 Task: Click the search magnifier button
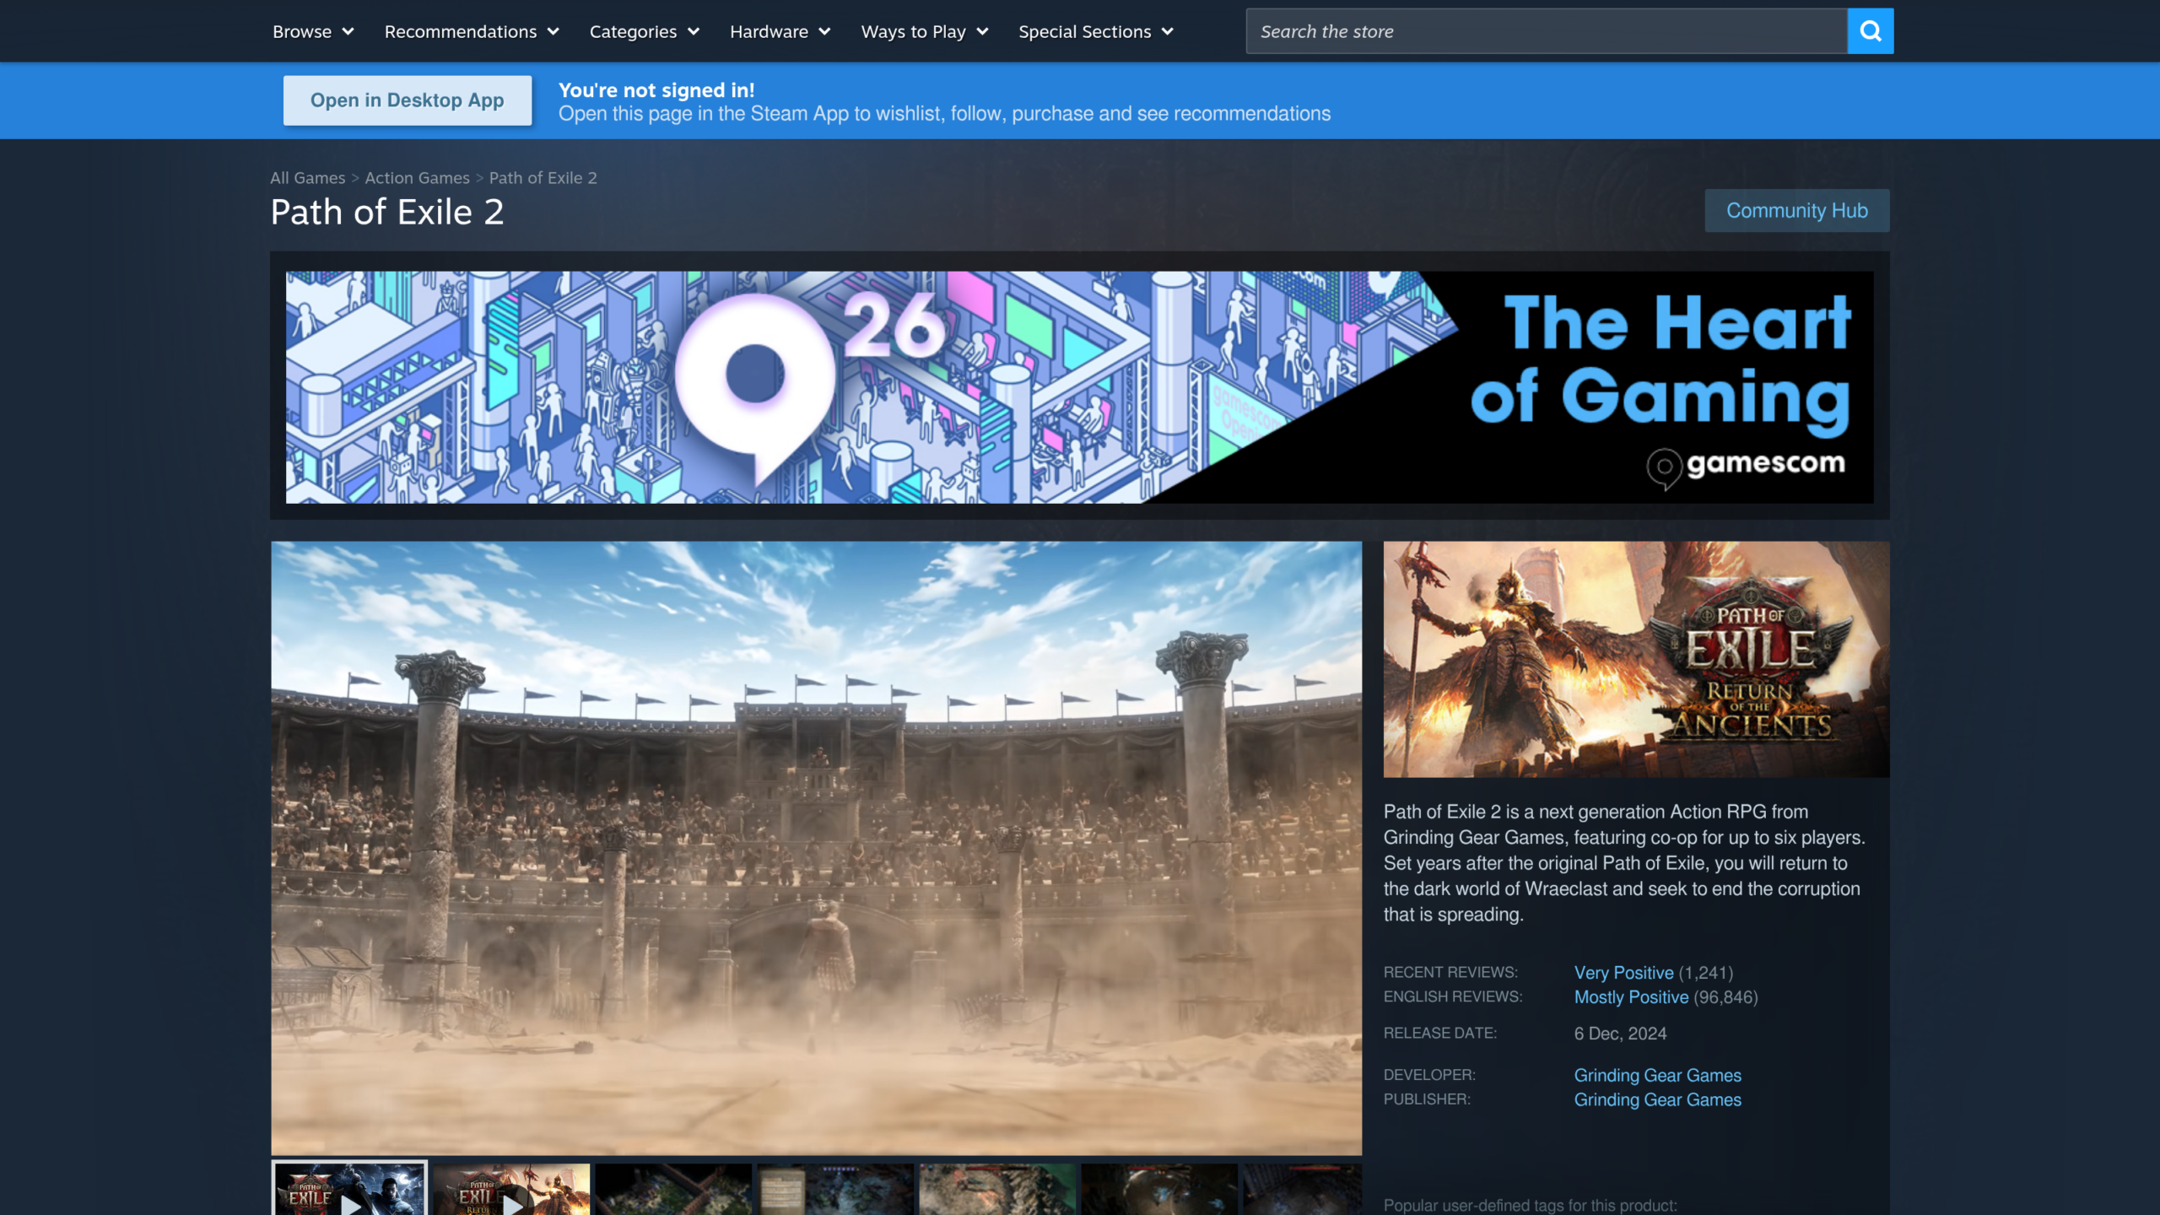(x=1870, y=31)
